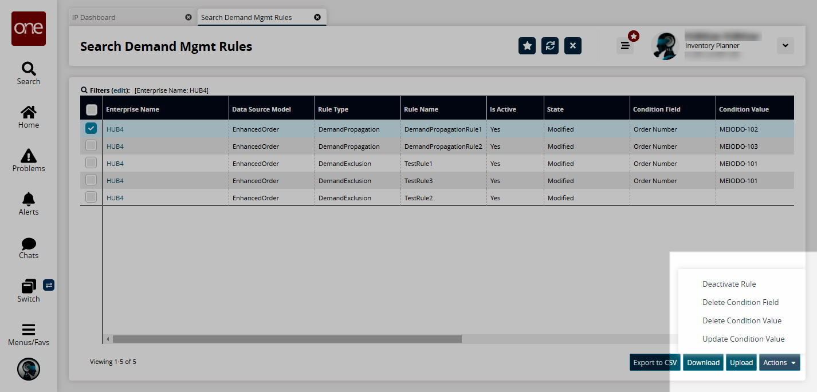The height and width of the screenshot is (392, 817).
Task: Check the TestRule1 row checkbox
Action: pos(91,163)
